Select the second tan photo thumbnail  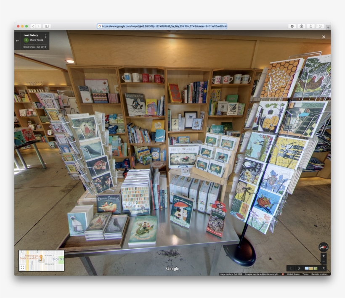coord(311,268)
